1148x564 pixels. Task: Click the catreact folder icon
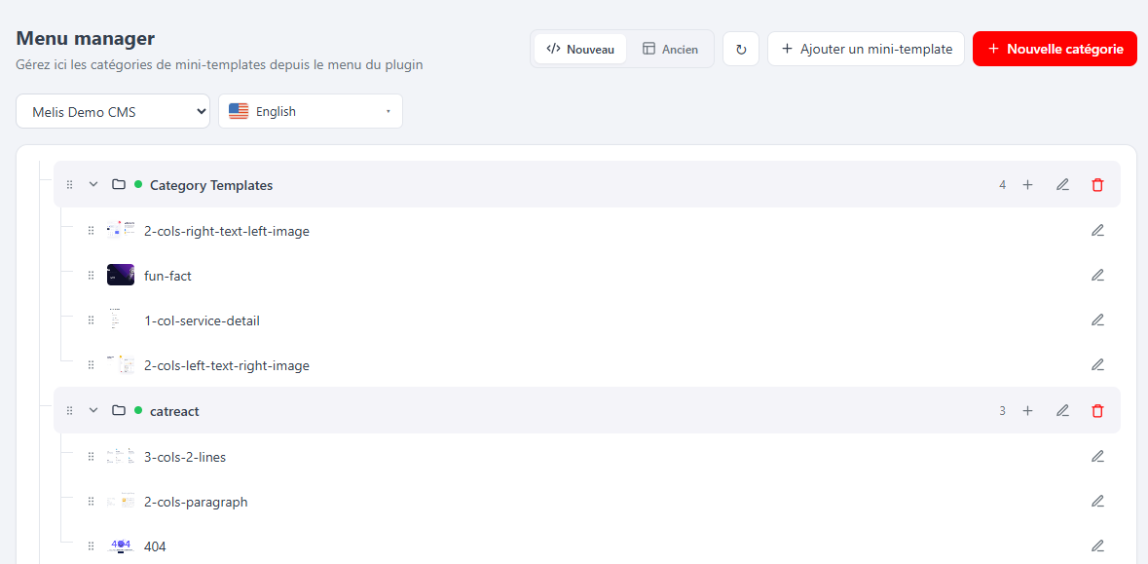point(118,410)
